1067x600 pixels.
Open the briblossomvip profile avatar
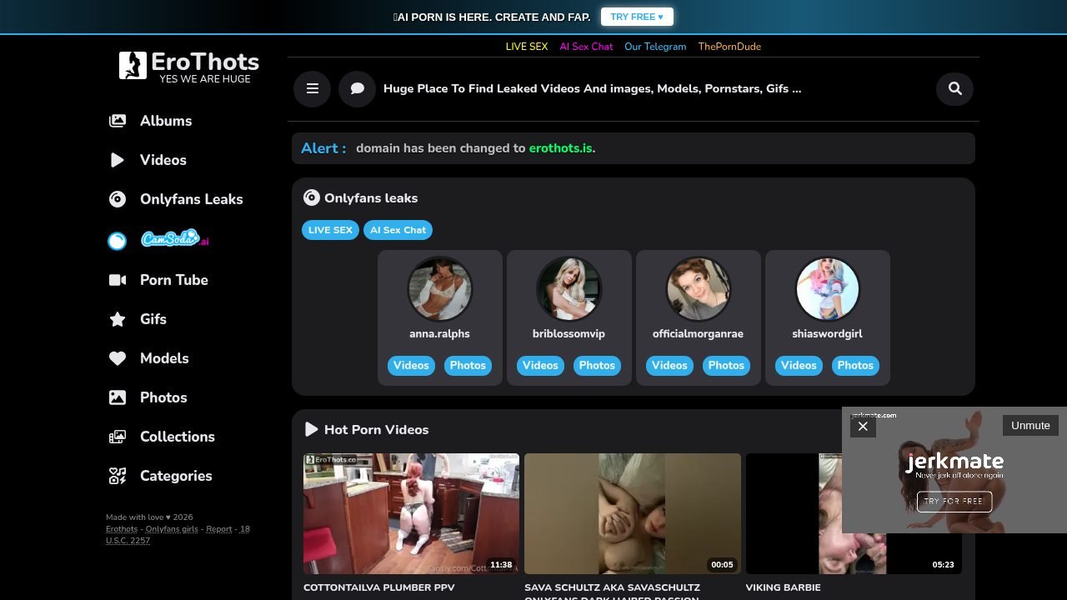[x=569, y=288]
